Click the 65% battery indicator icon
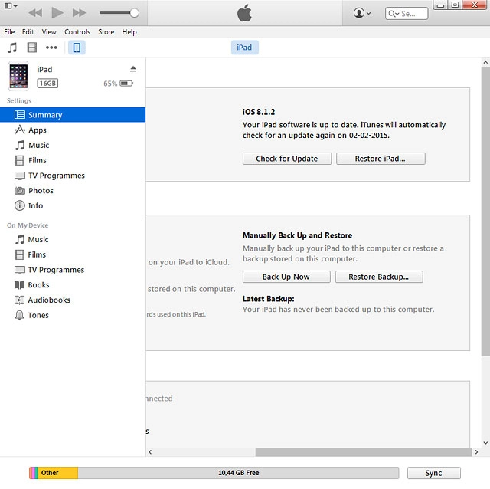 [126, 84]
